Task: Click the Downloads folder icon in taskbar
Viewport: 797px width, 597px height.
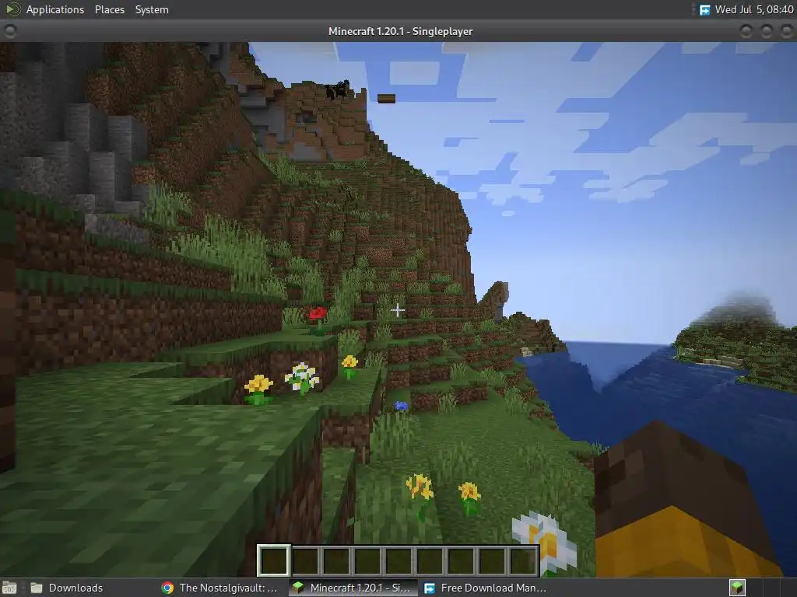Action: pos(37,588)
